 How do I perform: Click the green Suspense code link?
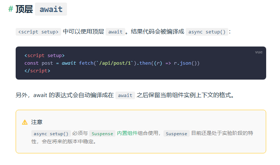click(x=102, y=133)
